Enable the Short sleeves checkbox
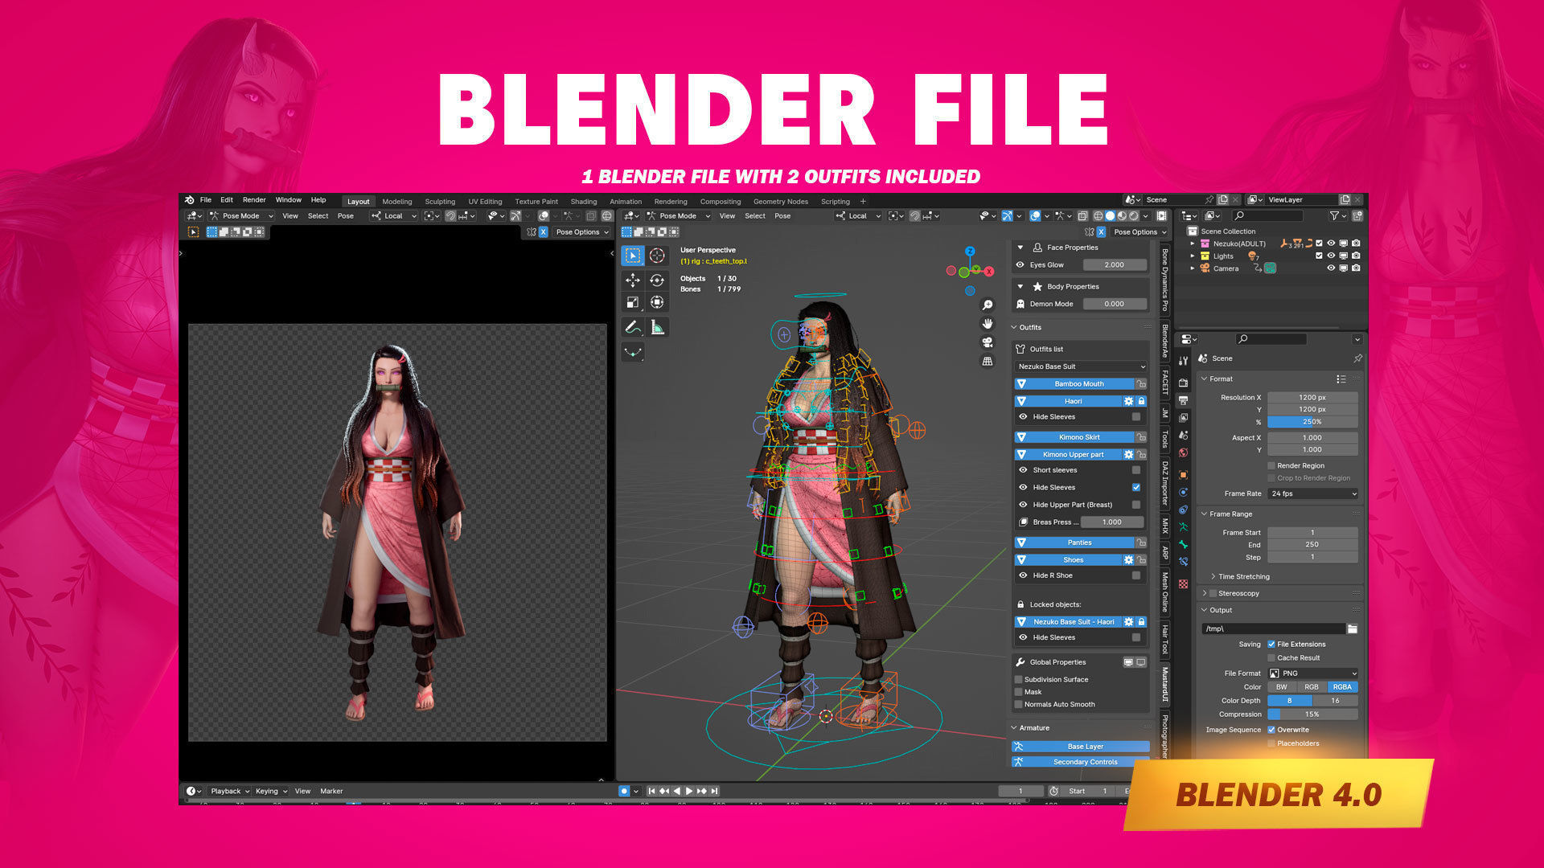The height and width of the screenshot is (868, 1544). (x=1136, y=470)
